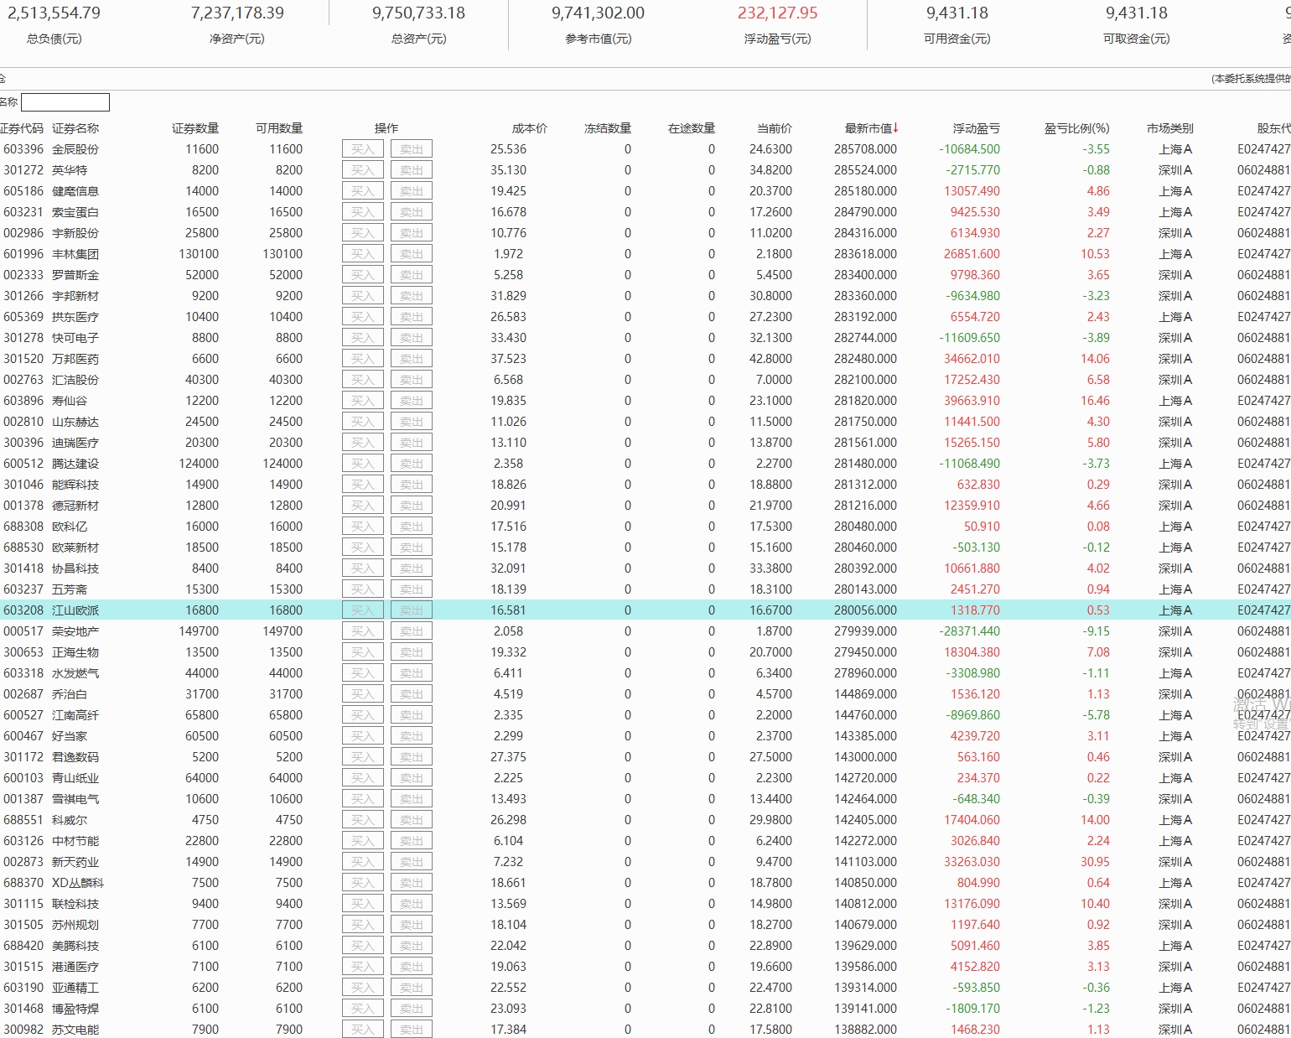Focus the 名称 search input field
Screen dimensions: 1291x1038
coord(65,102)
